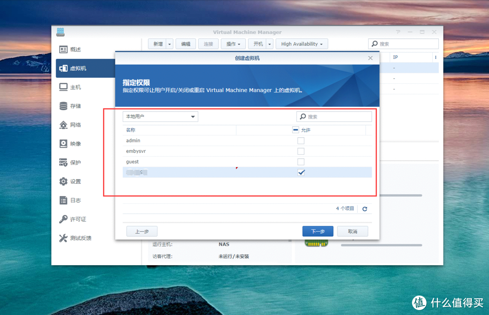Click 上一步 to go back
Viewport: 489px width, 315px height.
tap(142, 231)
